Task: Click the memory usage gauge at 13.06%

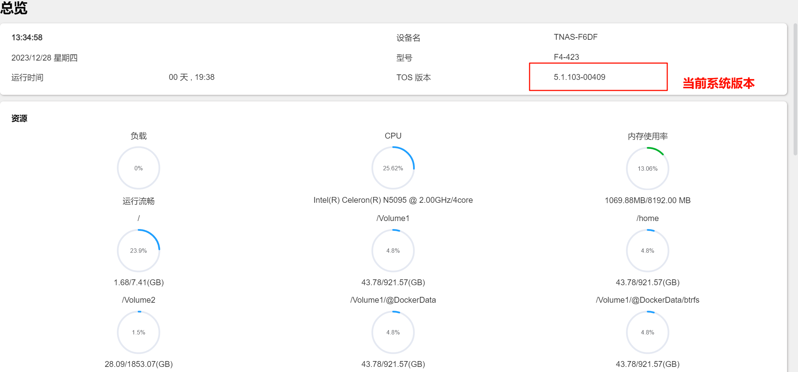Action: [648, 168]
